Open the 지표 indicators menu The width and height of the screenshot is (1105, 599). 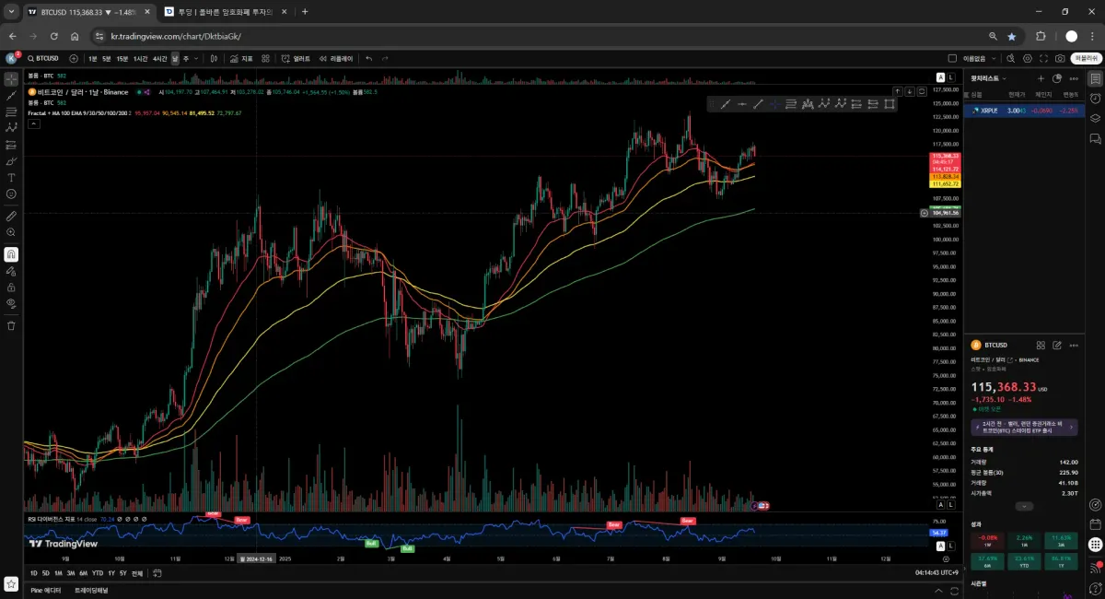[241, 58]
